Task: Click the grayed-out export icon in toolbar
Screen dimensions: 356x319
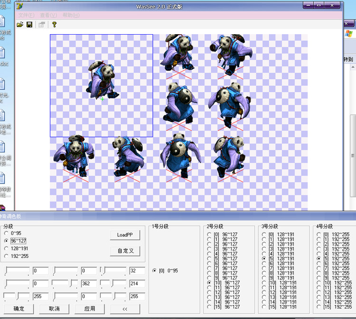Action: [42, 24]
